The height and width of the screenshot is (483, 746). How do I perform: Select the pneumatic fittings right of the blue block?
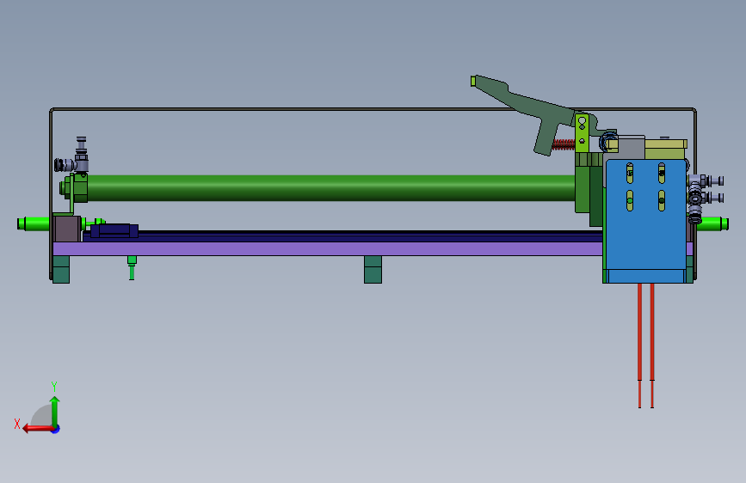coord(705,198)
